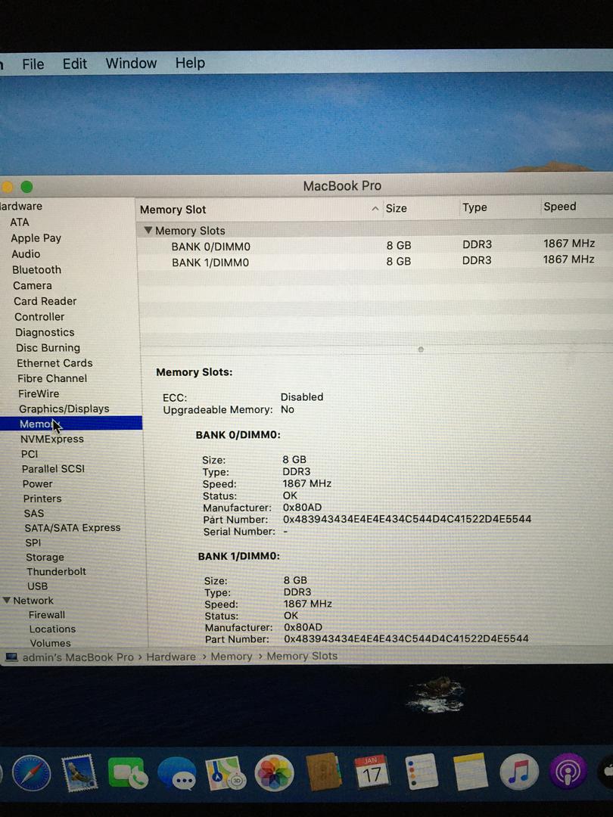This screenshot has width=613, height=817.
Task: Show Audio hardware information
Action: (x=26, y=253)
